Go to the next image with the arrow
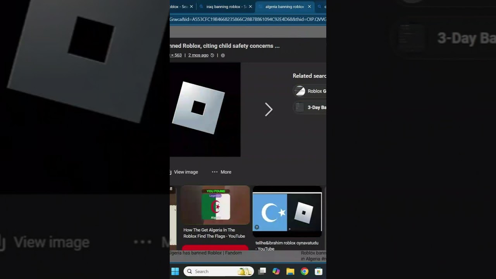The width and height of the screenshot is (496, 279). coord(269,110)
